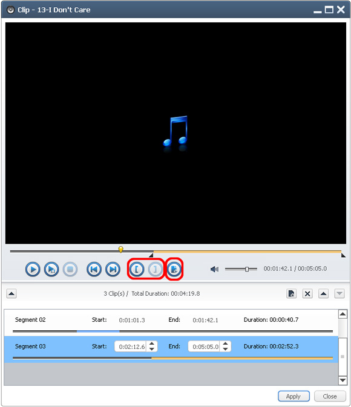351x407 pixels.
Task: Set the clip start point bracket
Action: pyautogui.click(x=137, y=269)
